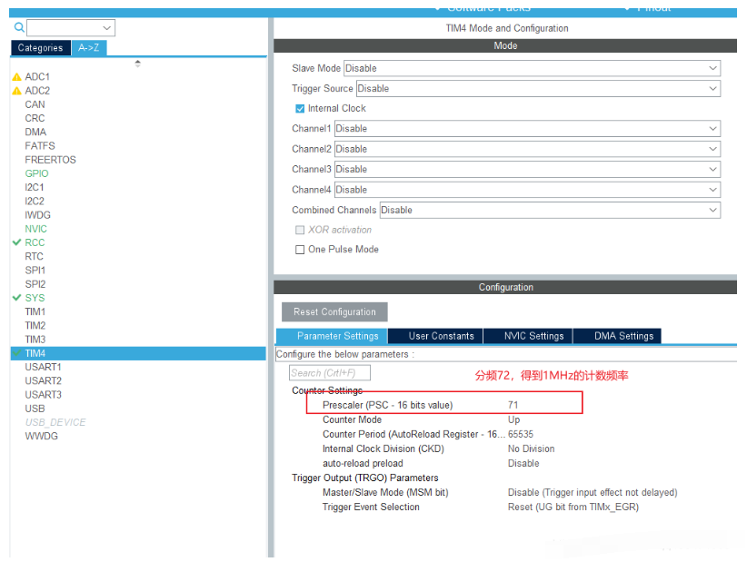Screen dimensions: 747x562
Task: Open the Combined Channels dropdown
Action: pos(550,210)
